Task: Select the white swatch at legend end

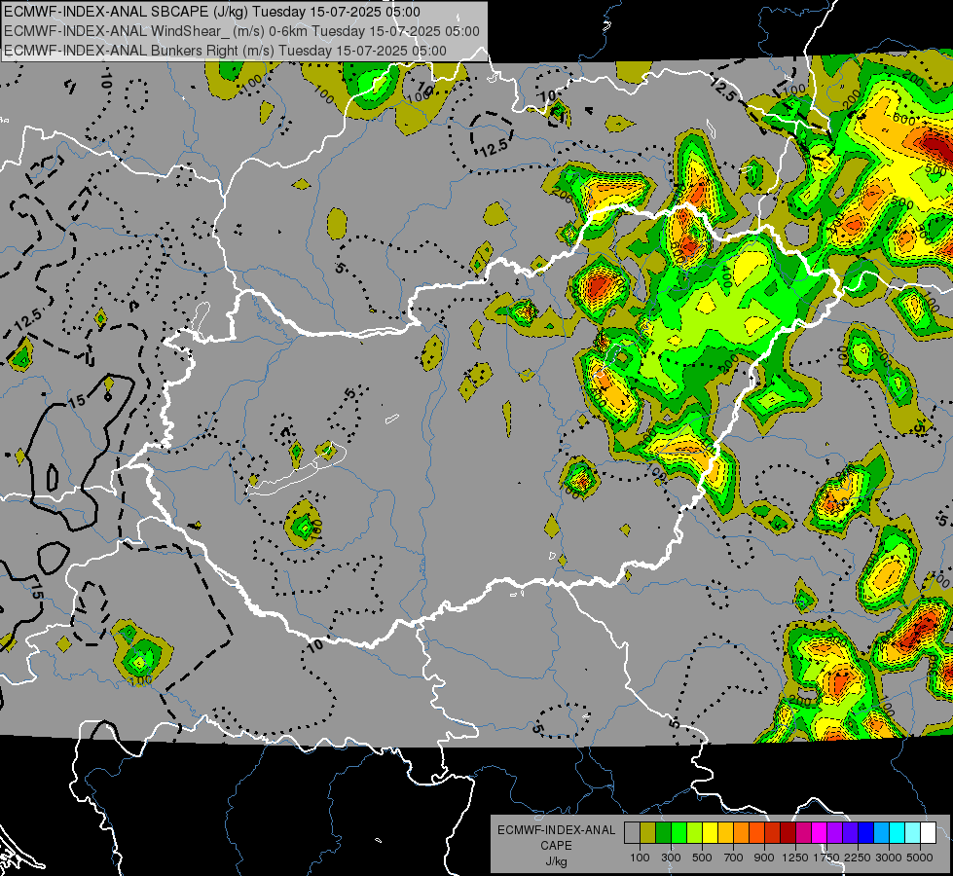Action: tap(928, 832)
